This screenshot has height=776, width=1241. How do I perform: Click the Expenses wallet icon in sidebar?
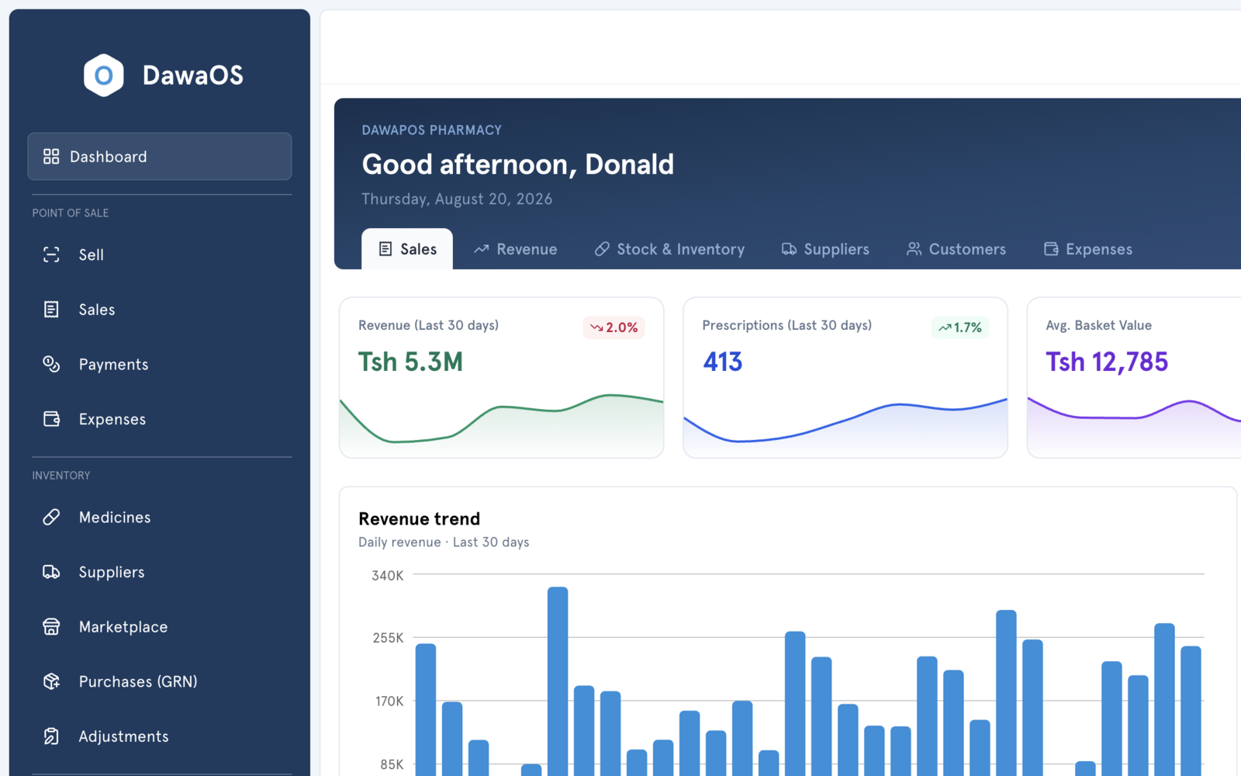point(51,419)
